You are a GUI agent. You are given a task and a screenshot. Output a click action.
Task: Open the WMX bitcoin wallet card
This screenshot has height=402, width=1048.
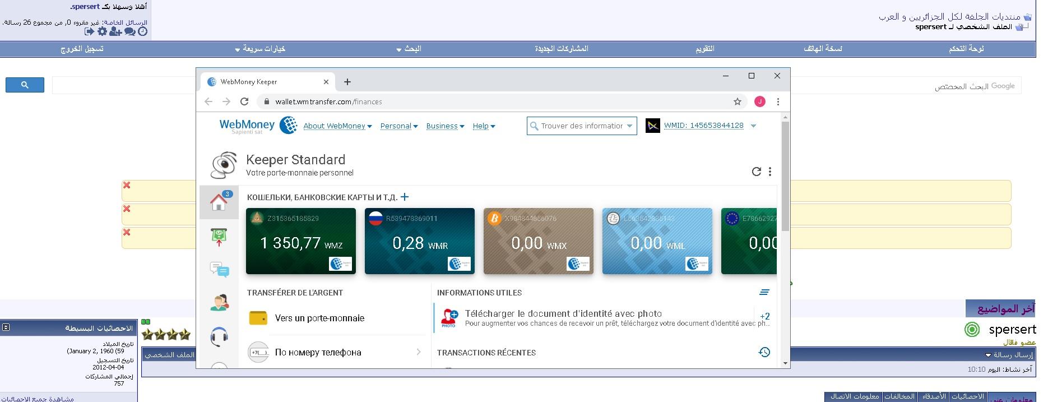539,241
